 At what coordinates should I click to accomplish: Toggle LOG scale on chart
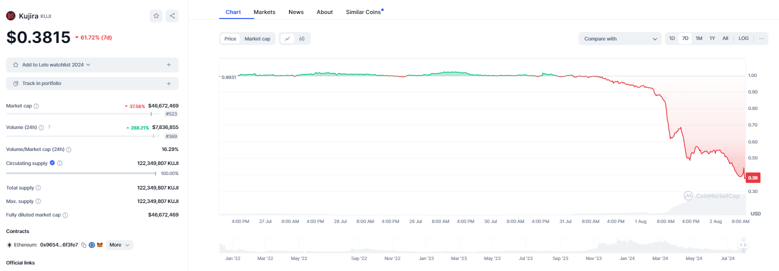[744, 38]
